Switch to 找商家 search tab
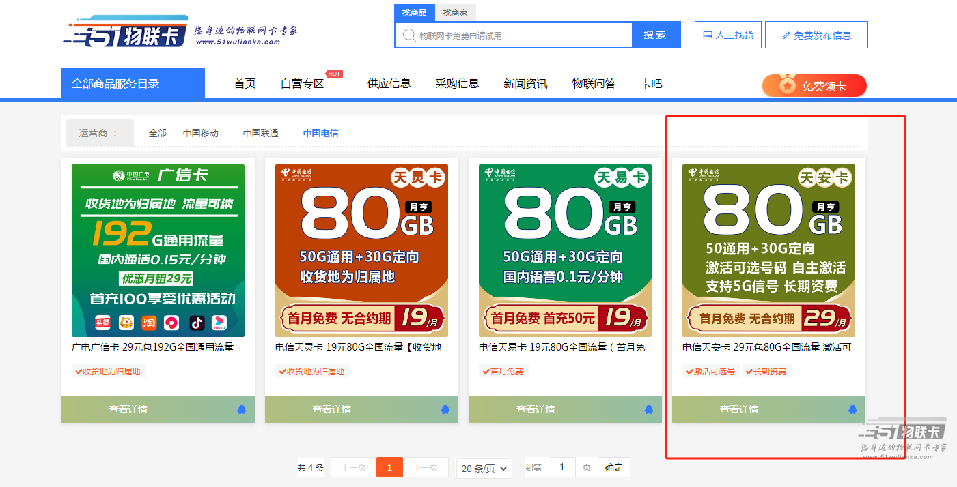957x487 pixels. click(x=455, y=13)
